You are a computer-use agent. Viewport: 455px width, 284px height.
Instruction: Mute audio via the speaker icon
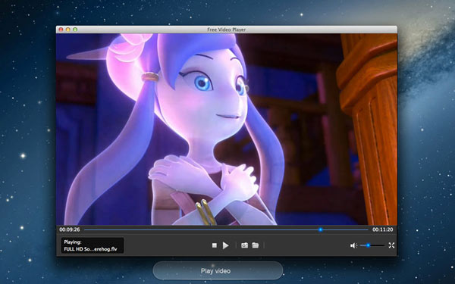[353, 245]
